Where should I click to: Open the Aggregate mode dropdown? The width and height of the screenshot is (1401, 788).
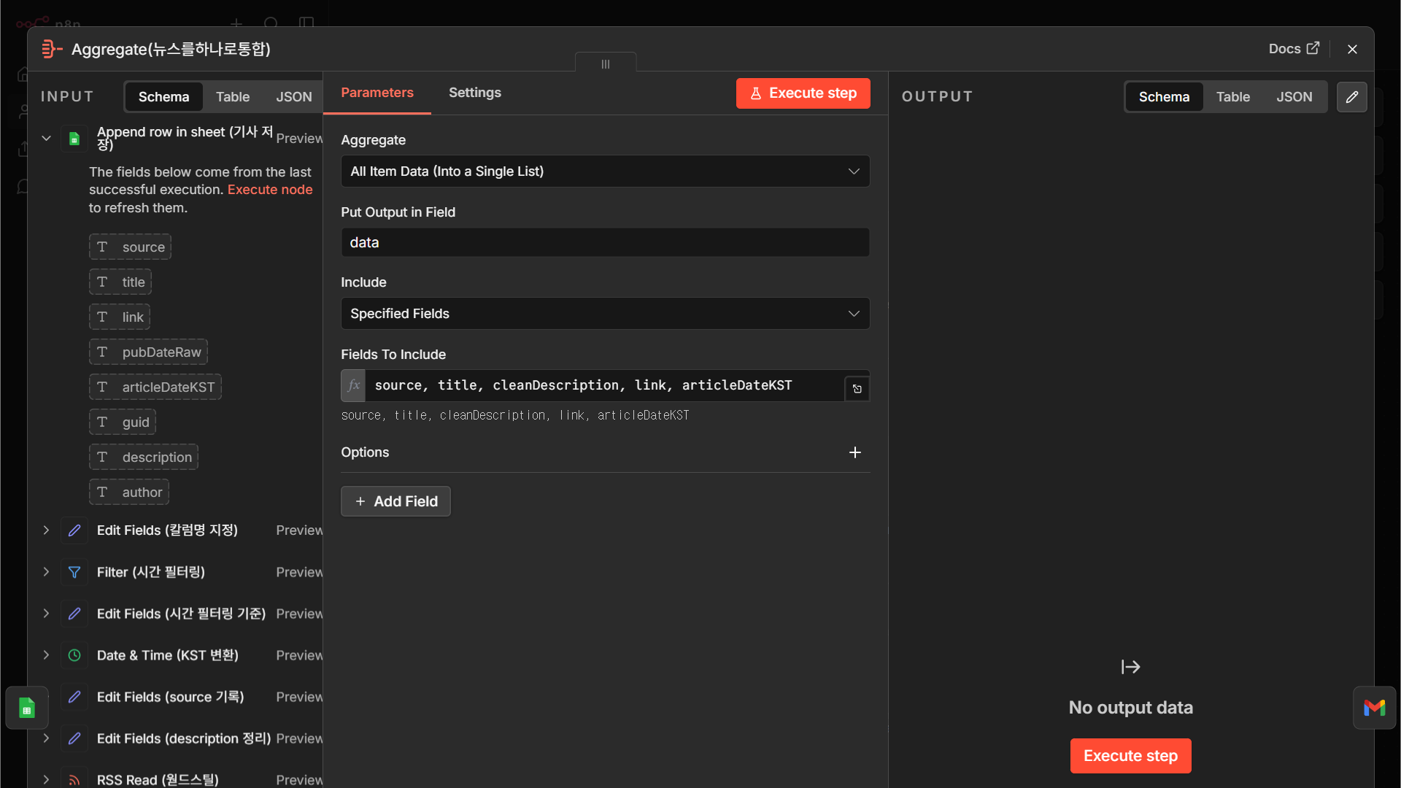(x=605, y=171)
